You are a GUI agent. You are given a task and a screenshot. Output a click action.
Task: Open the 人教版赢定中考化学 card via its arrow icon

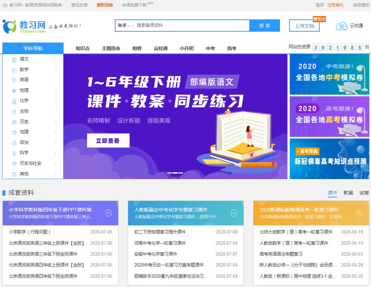click(x=233, y=213)
